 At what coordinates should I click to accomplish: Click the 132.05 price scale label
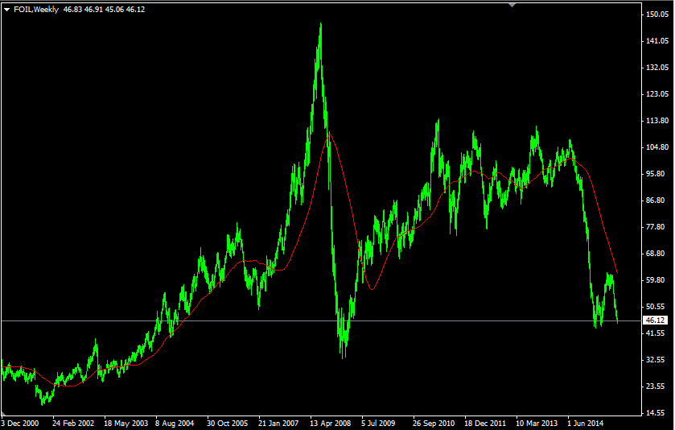[657, 67]
